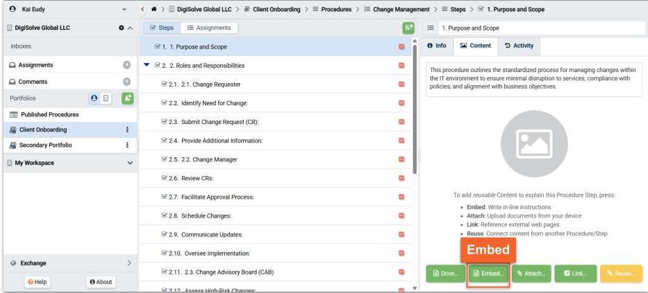Switch to the Assignments view toggle
This screenshot has height=293, width=648.
point(208,28)
